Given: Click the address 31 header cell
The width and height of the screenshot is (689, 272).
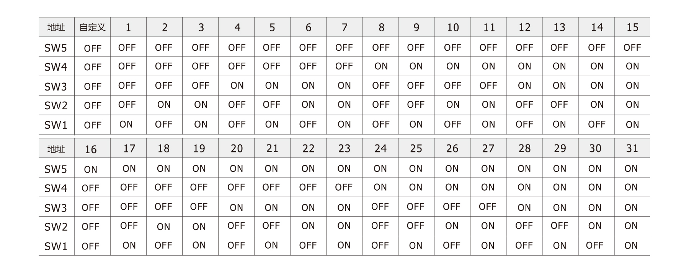Looking at the screenshot, I should coord(632,148).
